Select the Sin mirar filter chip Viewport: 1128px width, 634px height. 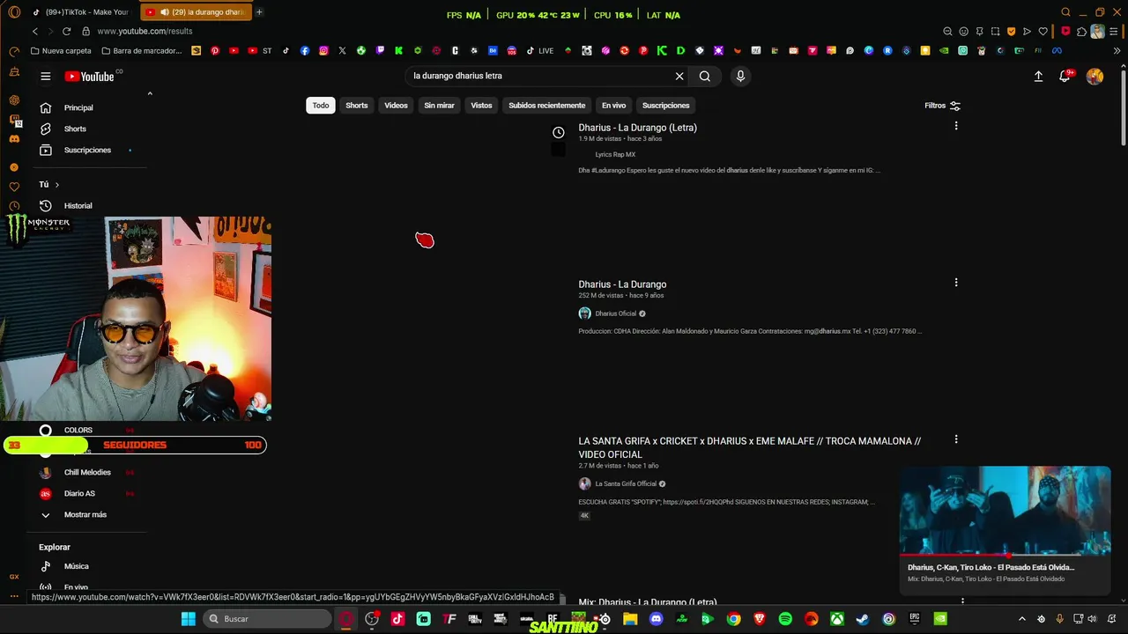(439, 106)
